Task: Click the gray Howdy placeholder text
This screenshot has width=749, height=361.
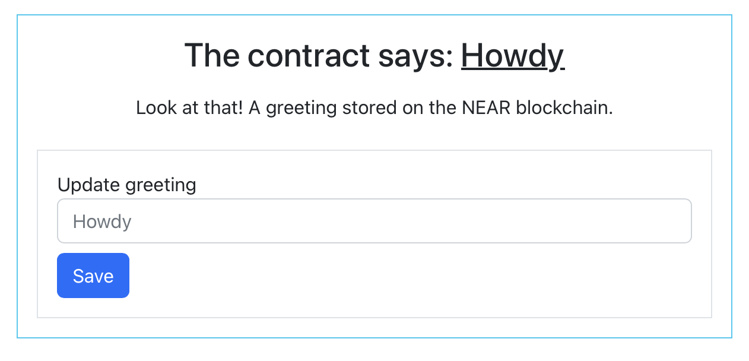Action: [102, 221]
